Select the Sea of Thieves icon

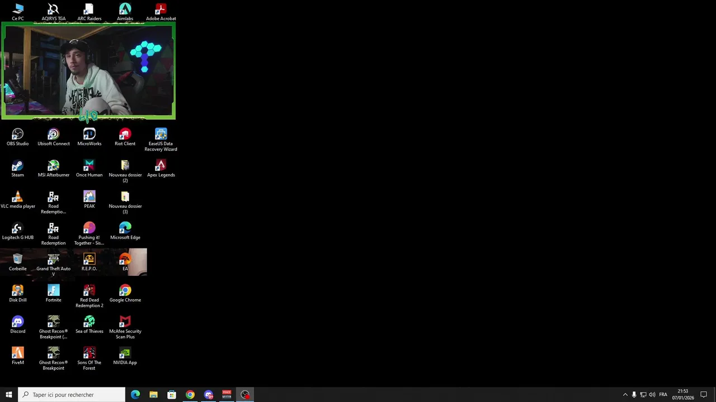(89, 325)
